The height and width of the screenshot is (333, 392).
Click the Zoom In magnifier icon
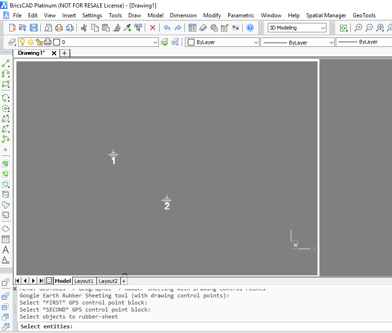pos(358,28)
